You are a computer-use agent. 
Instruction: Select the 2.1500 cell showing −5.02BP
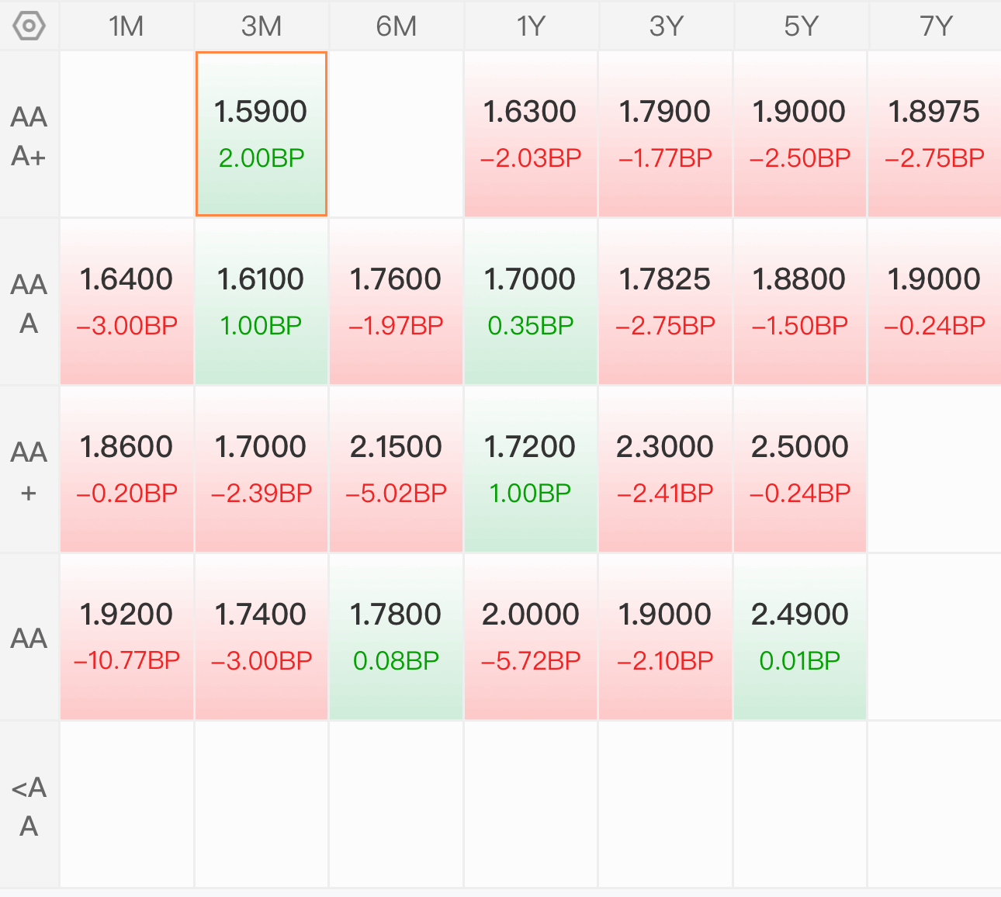click(396, 469)
